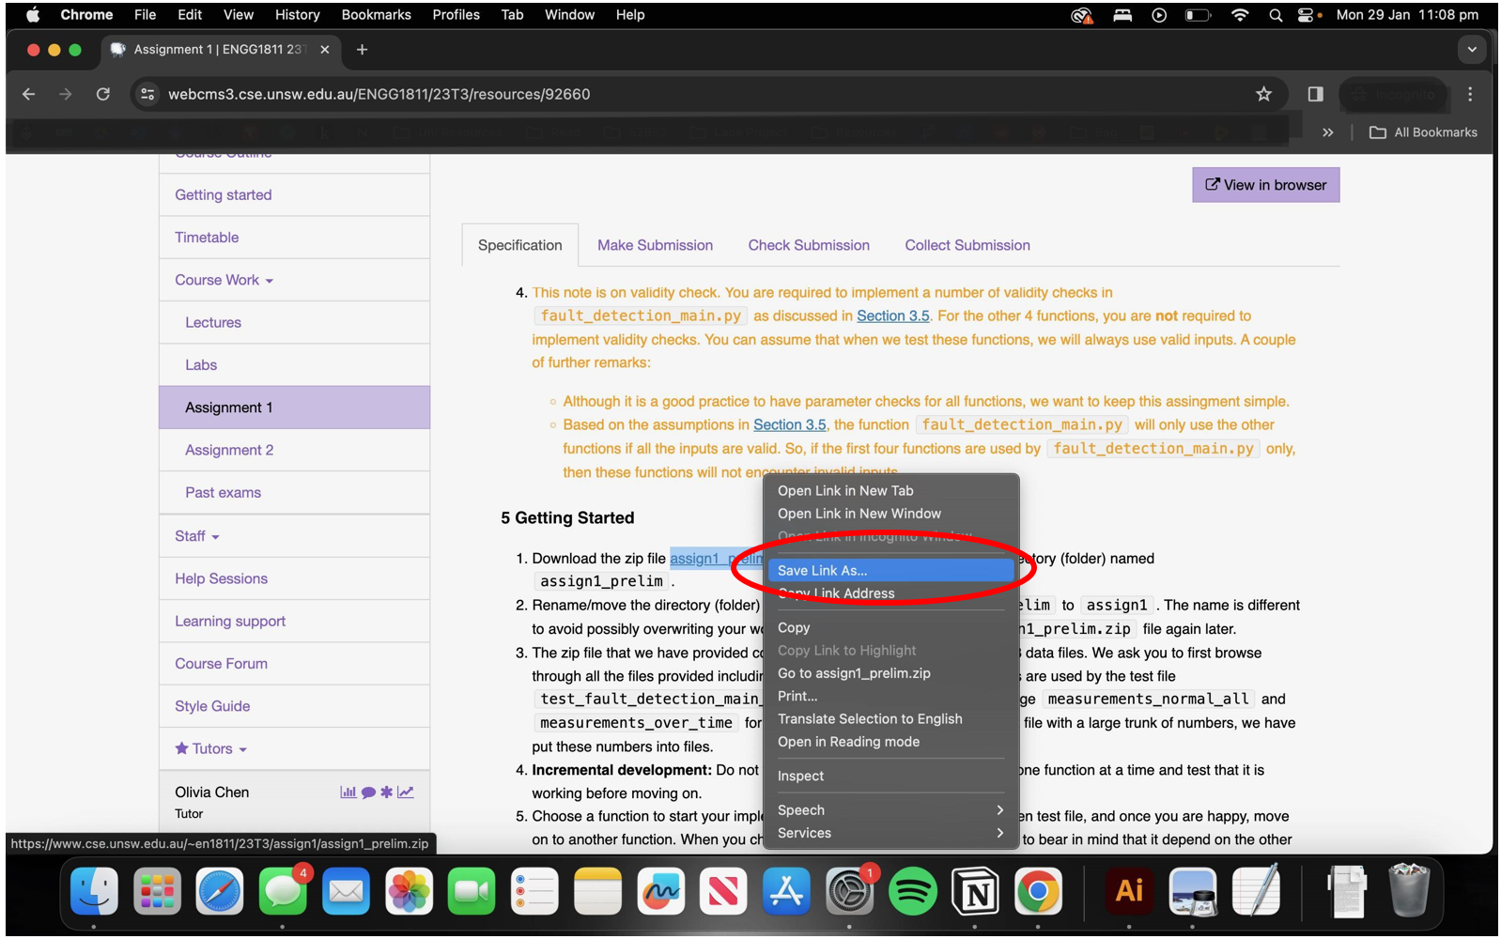Select Open Link in New Tab
The image size is (1501, 939).
(x=890, y=490)
